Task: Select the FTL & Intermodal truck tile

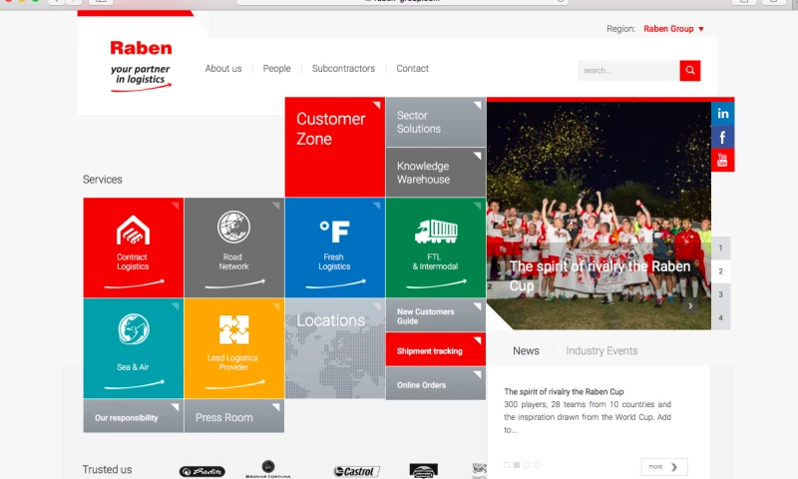Action: point(435,247)
